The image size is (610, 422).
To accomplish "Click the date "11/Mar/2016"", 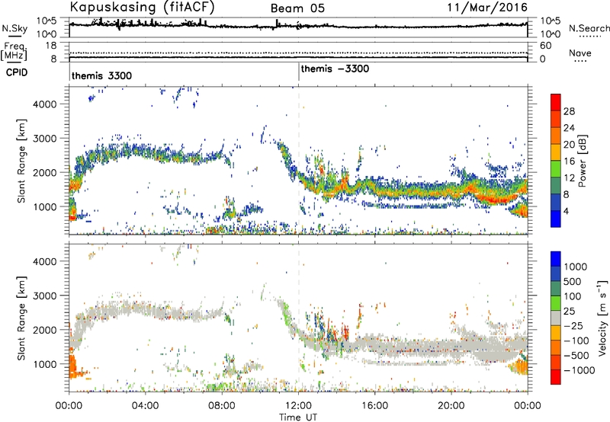I will point(487,7).
